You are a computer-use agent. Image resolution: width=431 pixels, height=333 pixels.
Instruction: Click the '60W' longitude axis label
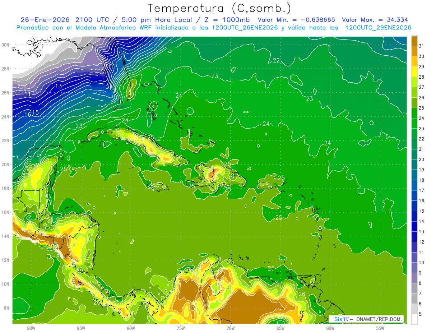point(330,328)
